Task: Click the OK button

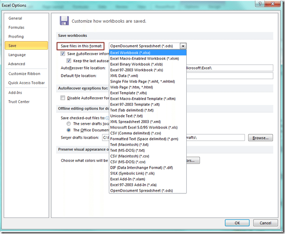Action: click(x=237, y=223)
